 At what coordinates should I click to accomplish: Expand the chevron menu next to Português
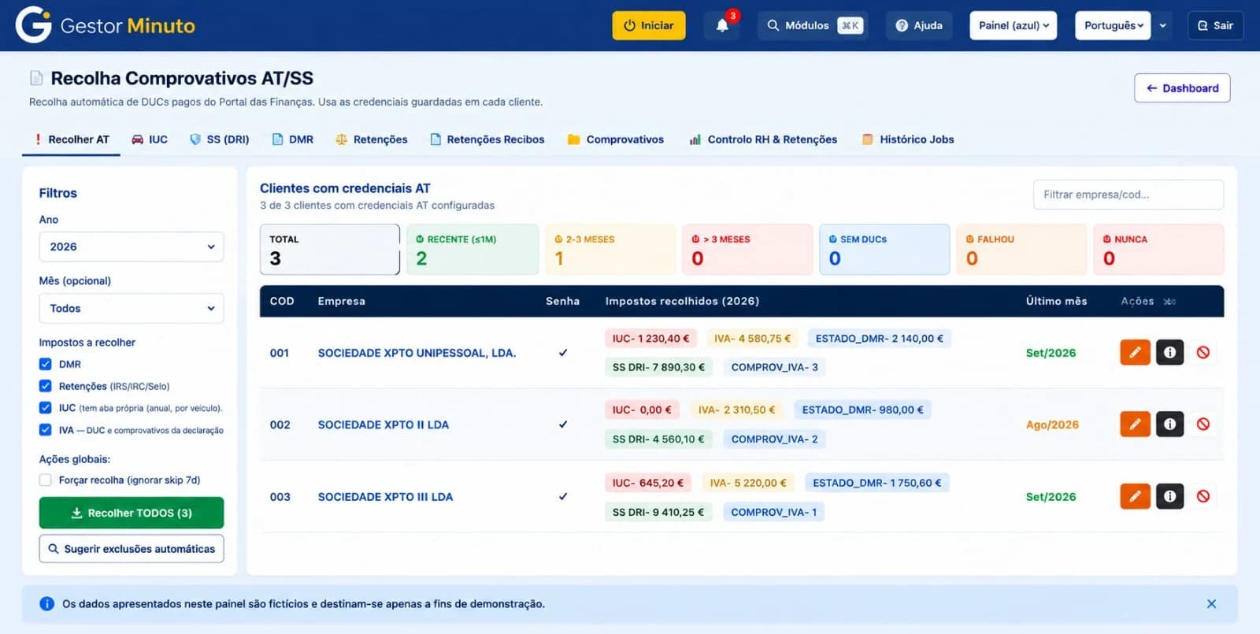tap(1163, 25)
